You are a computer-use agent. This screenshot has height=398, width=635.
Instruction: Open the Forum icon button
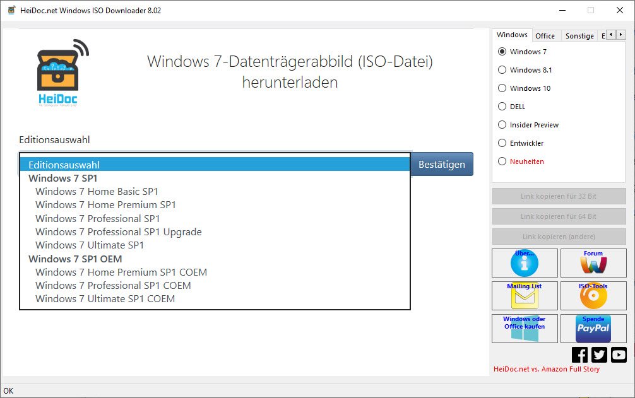coord(593,263)
